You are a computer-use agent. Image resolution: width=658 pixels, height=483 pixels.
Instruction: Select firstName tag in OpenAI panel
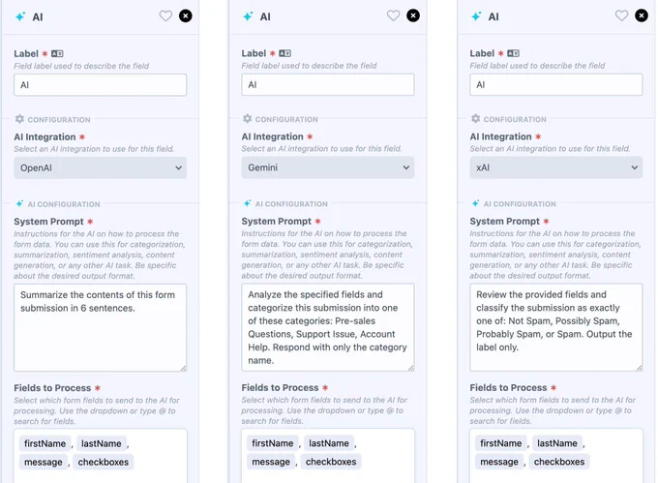click(45, 443)
